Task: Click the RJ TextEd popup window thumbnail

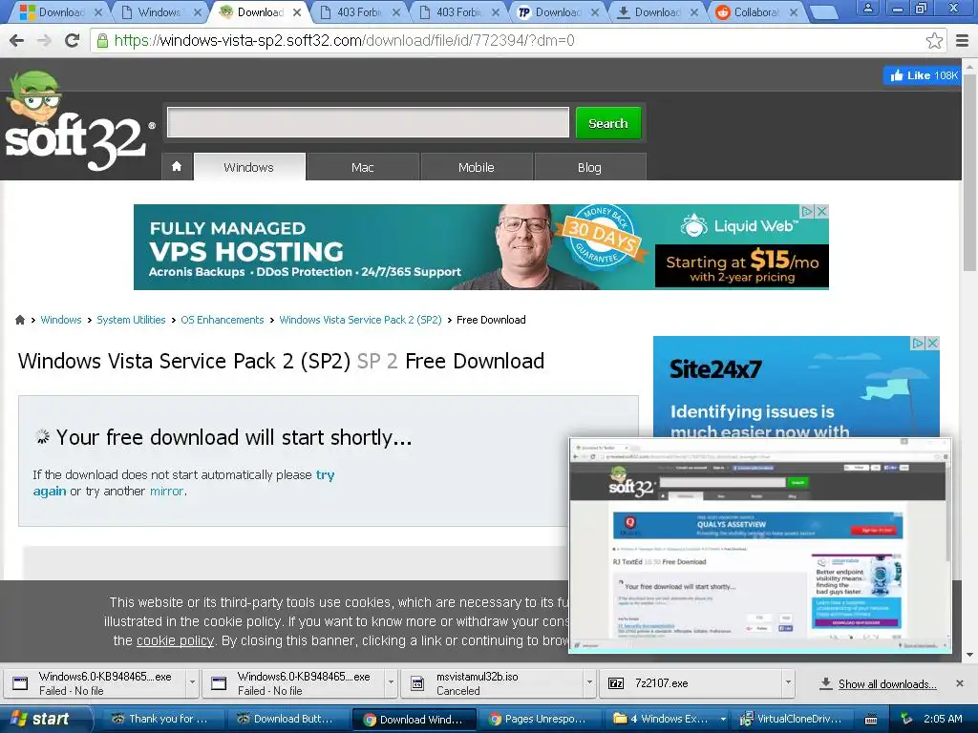Action: coord(760,545)
